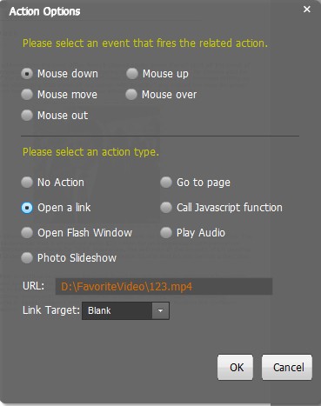The image size is (321, 406).
Task: Choose the Play Audio action
Action: pyautogui.click(x=166, y=233)
